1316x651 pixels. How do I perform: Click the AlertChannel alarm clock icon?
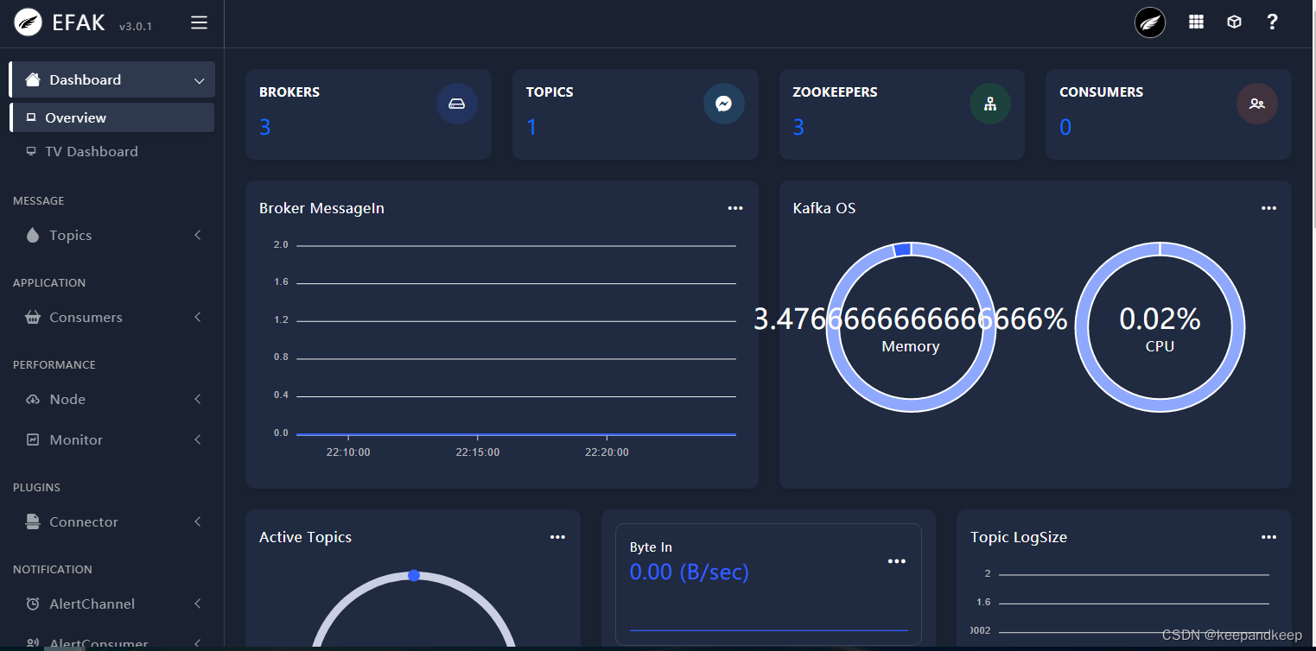point(33,604)
